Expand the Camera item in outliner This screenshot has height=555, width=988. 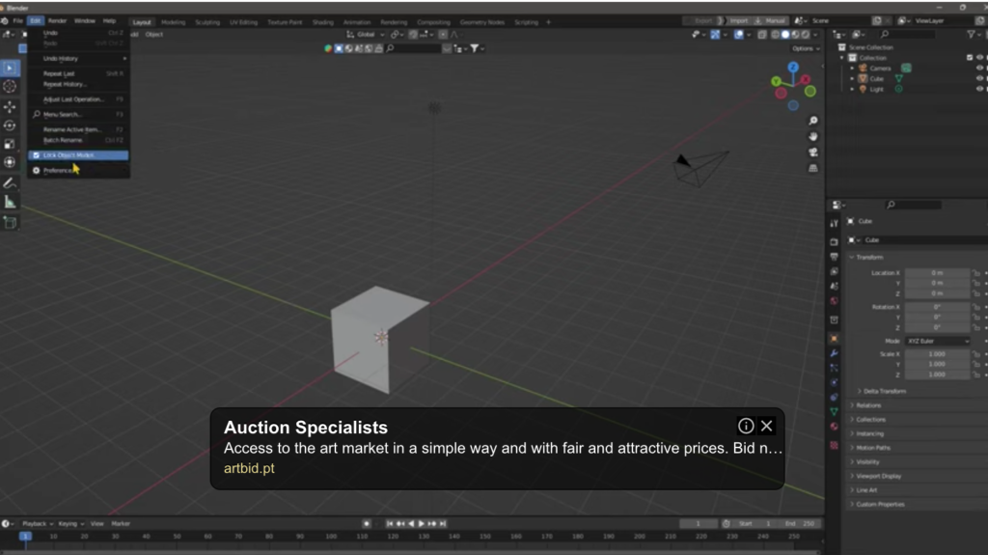[x=852, y=69]
